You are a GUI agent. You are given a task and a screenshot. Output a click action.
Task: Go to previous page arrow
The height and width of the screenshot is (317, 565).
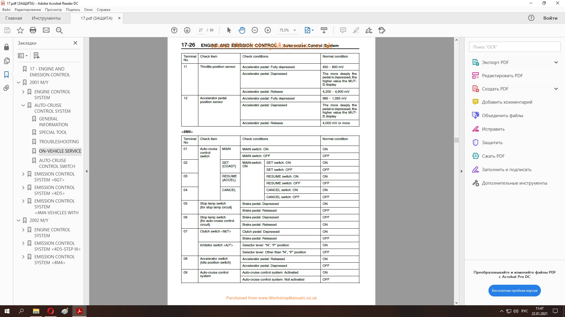click(174, 30)
